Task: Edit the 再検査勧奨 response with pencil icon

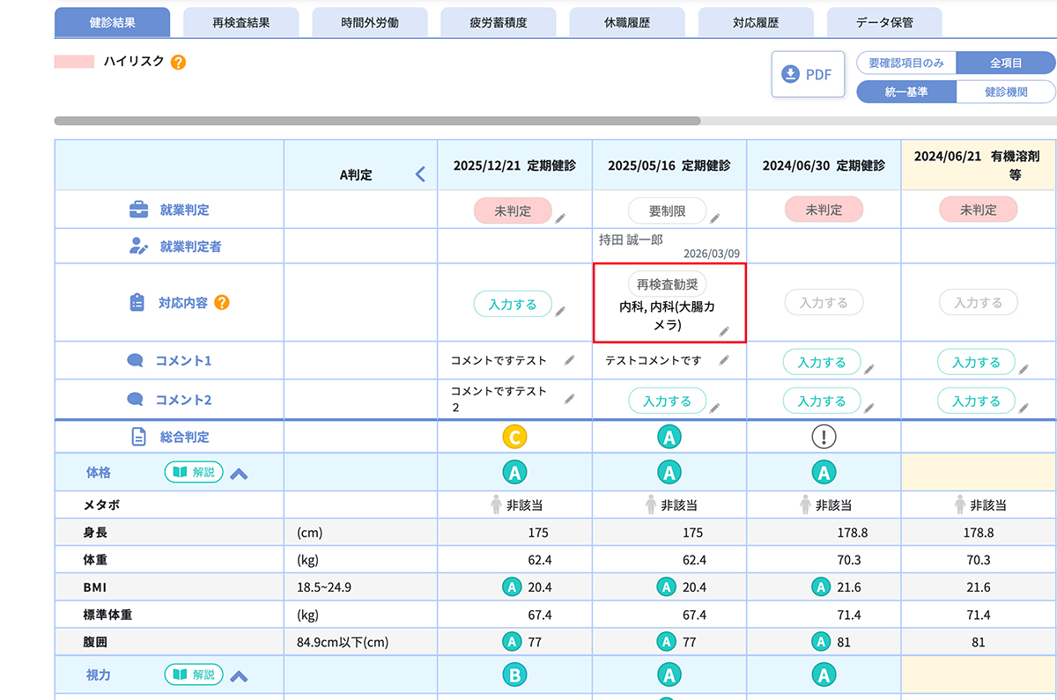Action: point(724,331)
